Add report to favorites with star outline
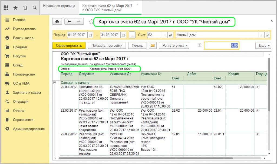This screenshot has height=164, width=277. 91,22
